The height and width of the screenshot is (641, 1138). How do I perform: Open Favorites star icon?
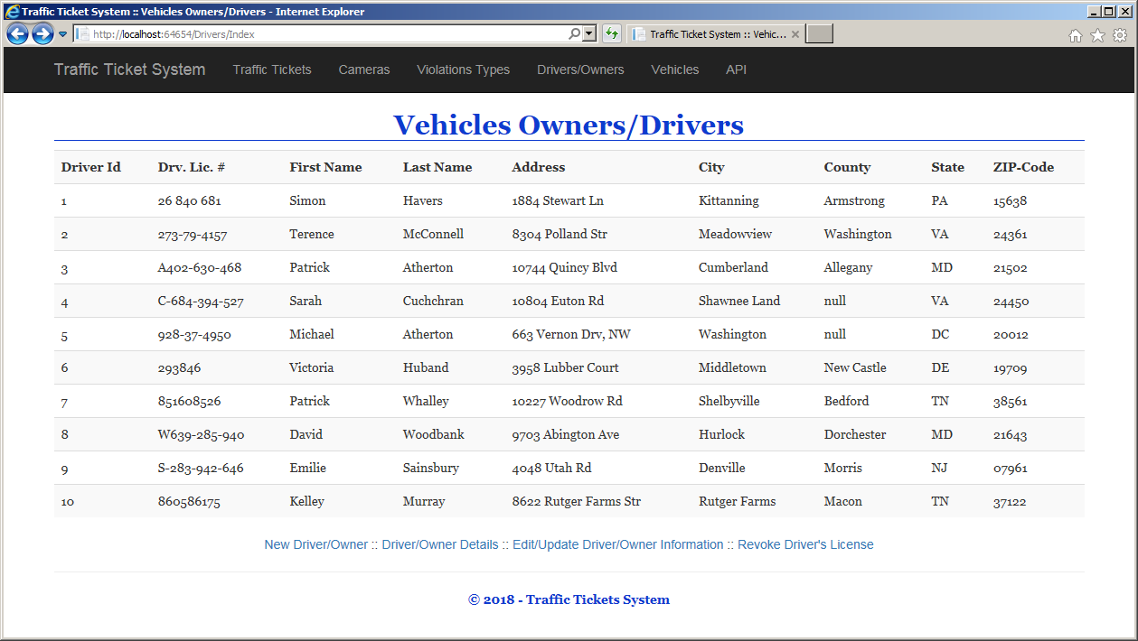tap(1097, 35)
